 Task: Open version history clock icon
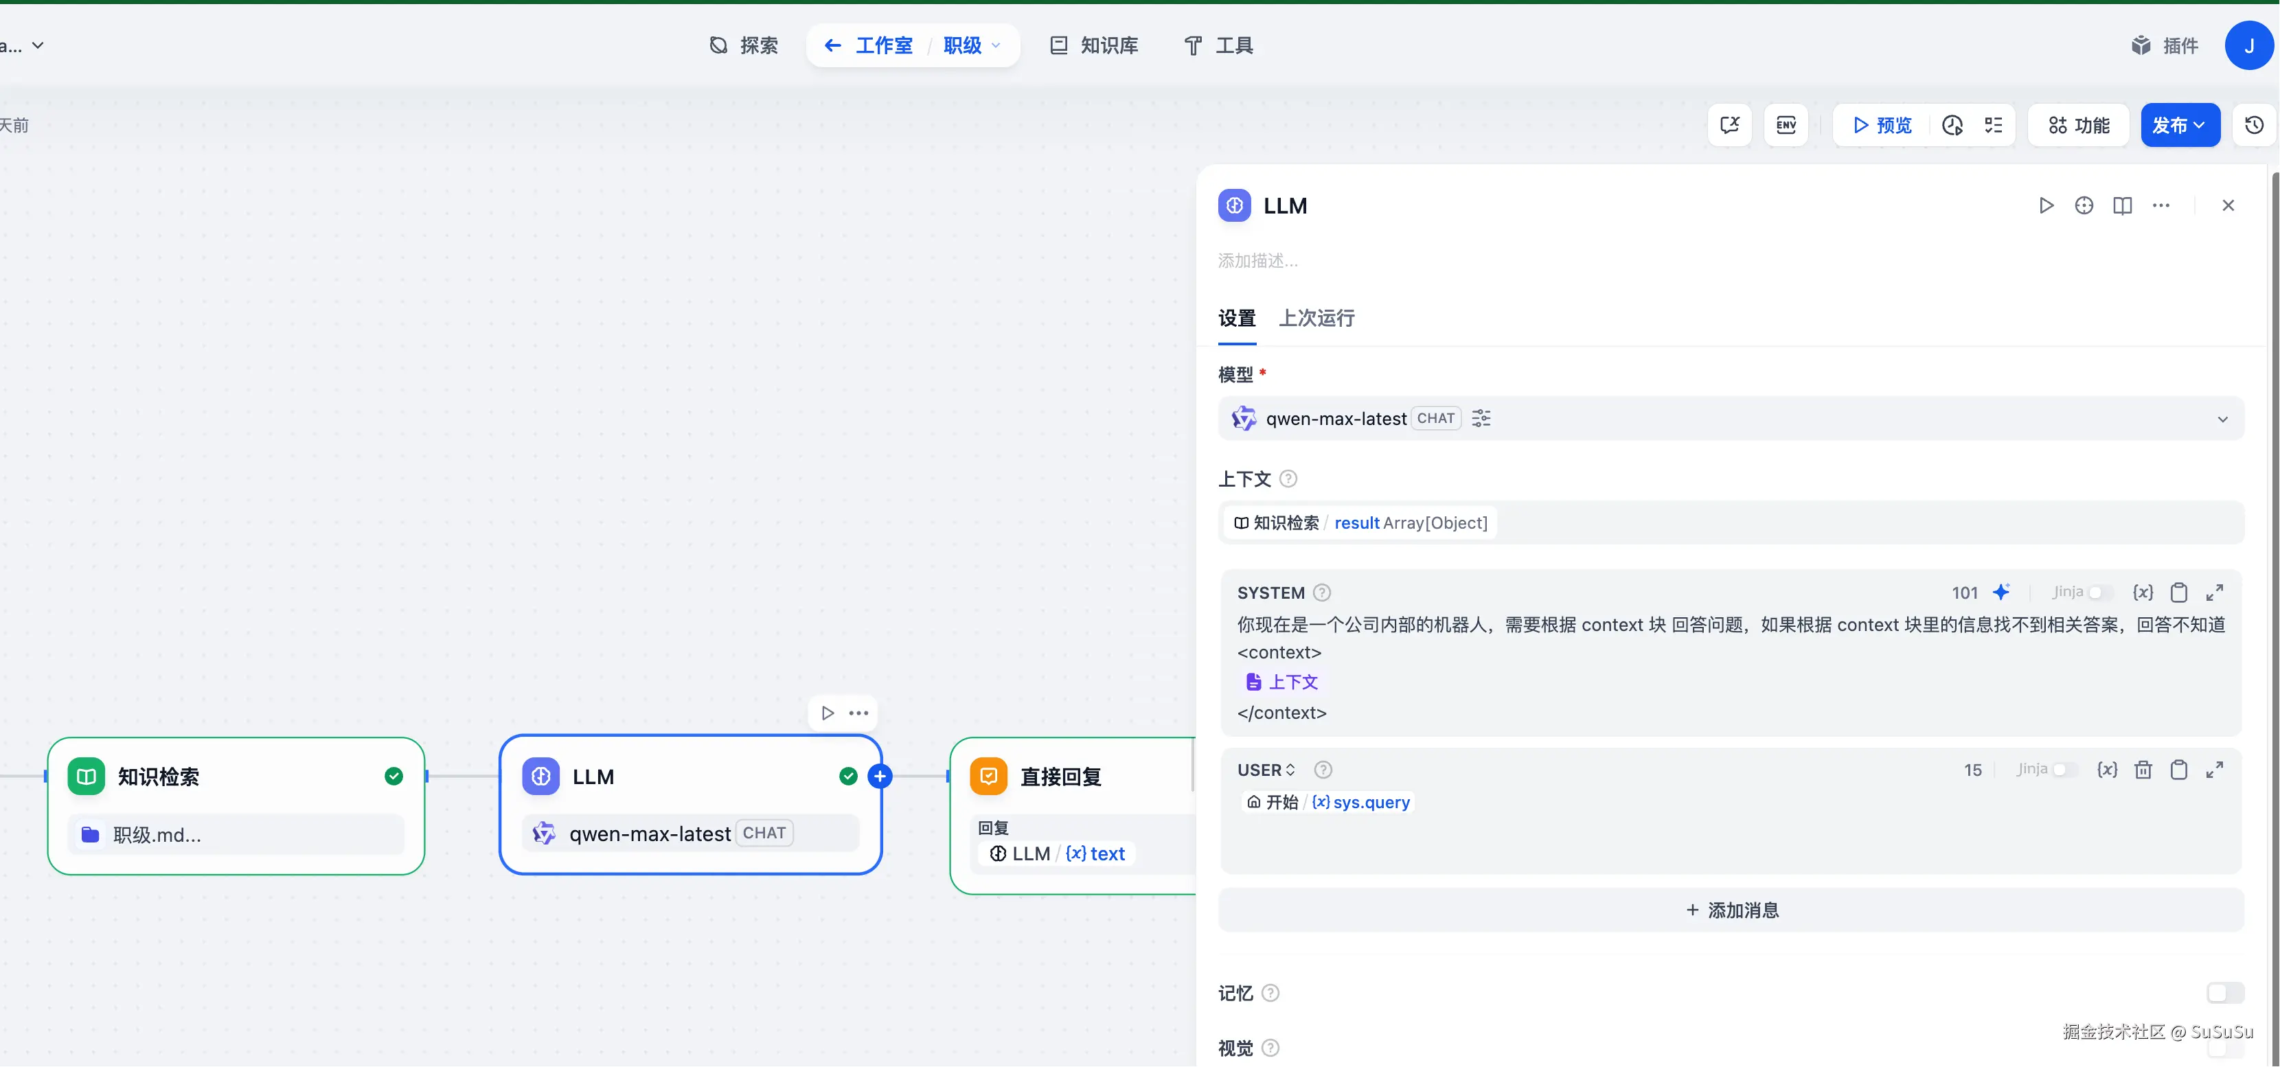click(x=2253, y=125)
